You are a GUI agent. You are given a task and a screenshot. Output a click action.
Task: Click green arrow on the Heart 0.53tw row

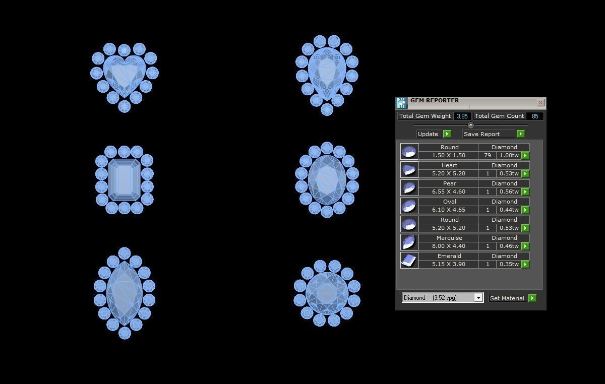pyautogui.click(x=525, y=174)
